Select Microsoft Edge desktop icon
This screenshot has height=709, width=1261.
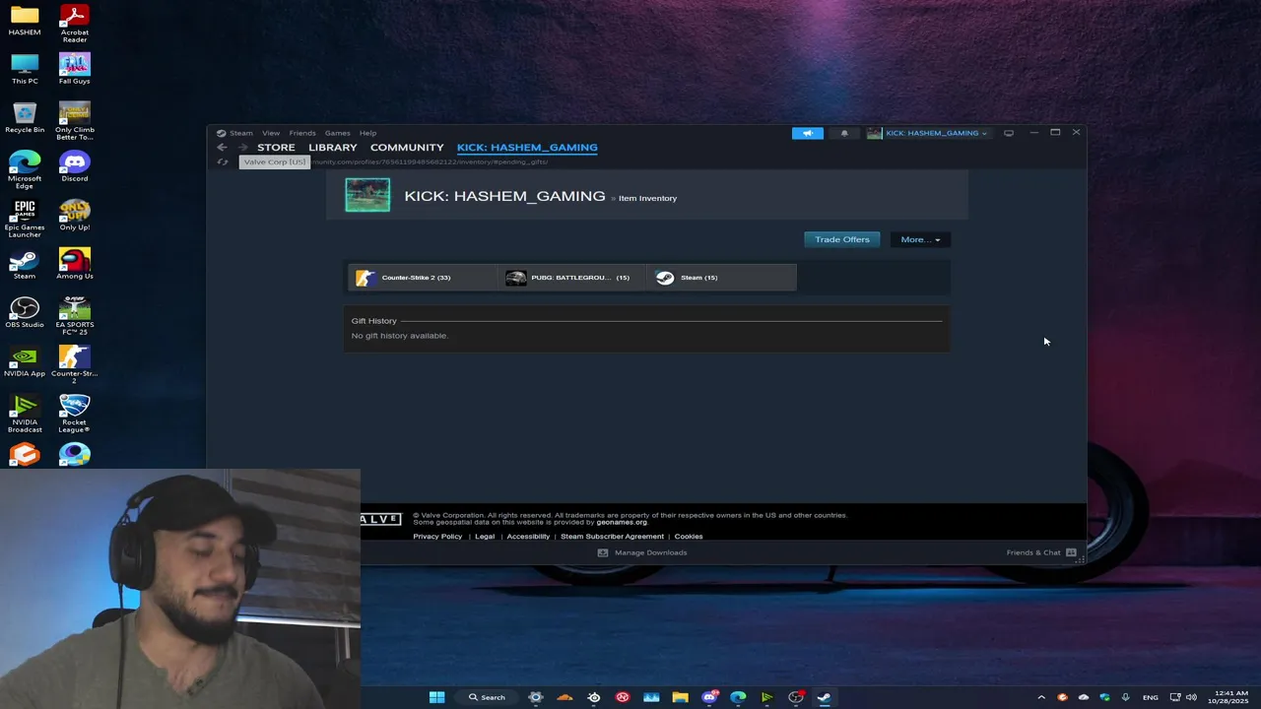(x=25, y=169)
